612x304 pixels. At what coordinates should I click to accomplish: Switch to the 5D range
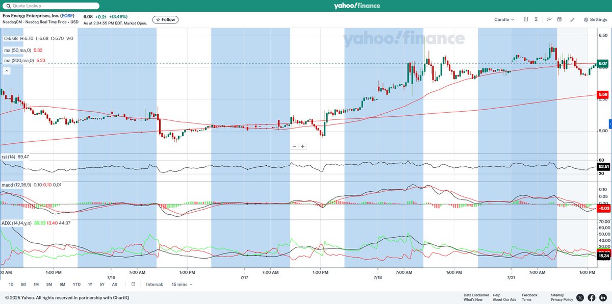coord(23,284)
